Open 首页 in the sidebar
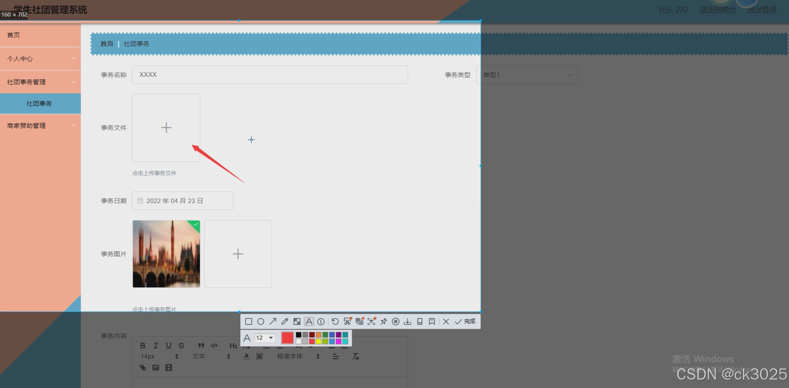 (x=14, y=35)
